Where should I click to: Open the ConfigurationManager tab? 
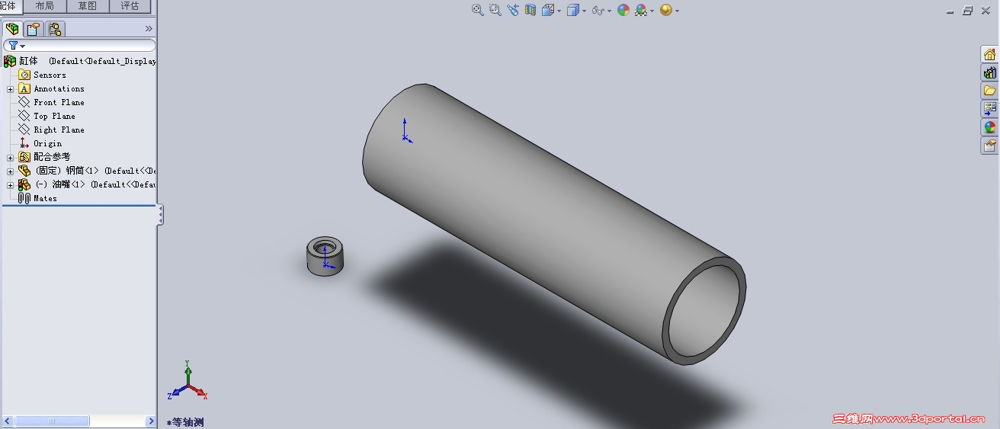point(54,29)
